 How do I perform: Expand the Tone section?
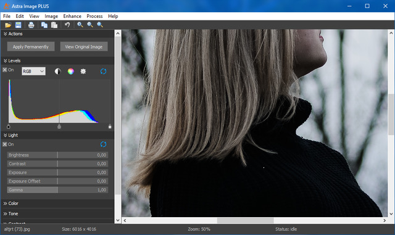tap(5, 213)
